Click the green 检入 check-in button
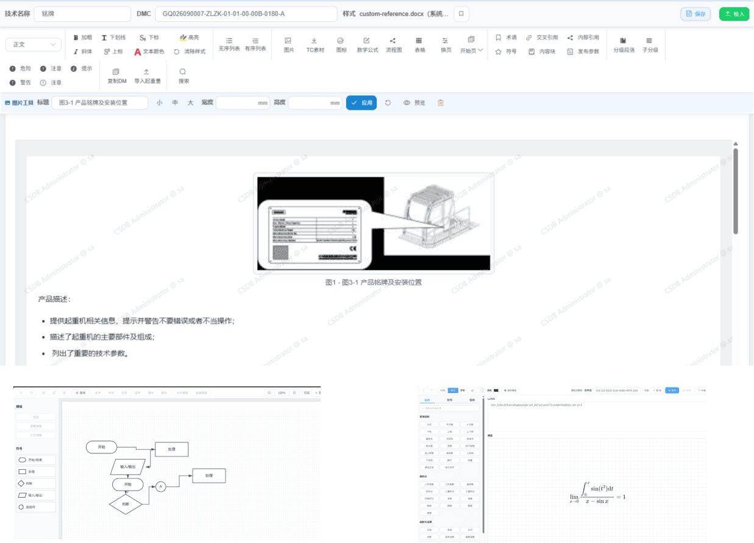This screenshot has width=754, height=543. 734,14
